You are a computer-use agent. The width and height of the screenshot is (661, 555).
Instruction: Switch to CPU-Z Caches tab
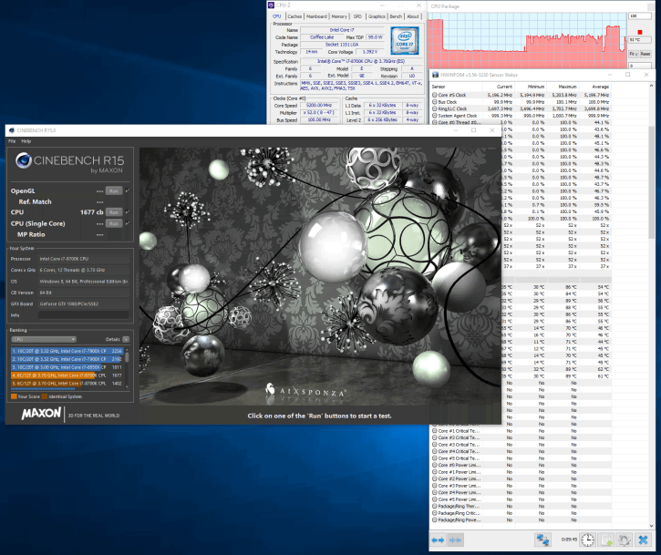294,16
